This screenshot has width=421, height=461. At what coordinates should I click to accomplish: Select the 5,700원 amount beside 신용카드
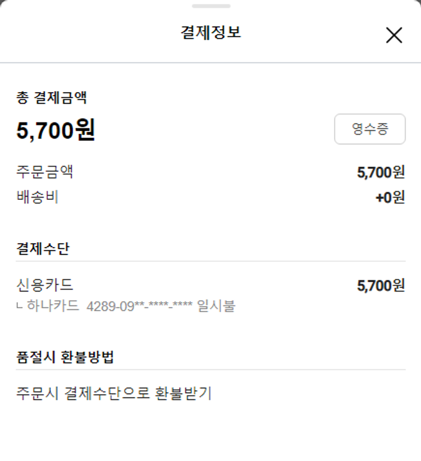click(x=381, y=286)
